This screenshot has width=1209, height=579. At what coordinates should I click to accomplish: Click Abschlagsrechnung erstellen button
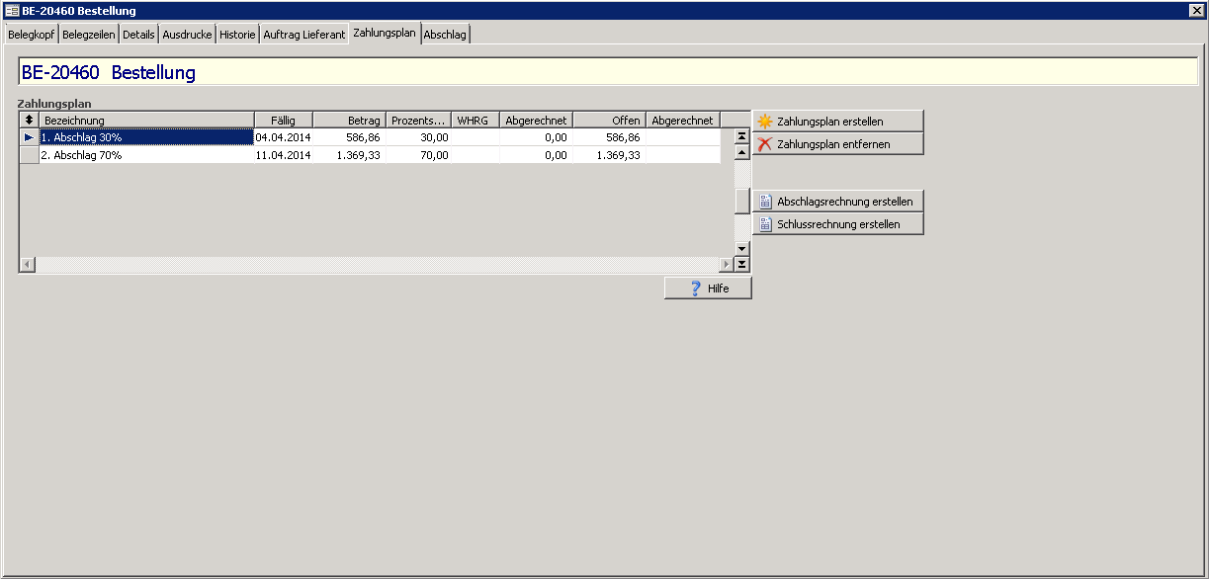pyautogui.click(x=837, y=201)
